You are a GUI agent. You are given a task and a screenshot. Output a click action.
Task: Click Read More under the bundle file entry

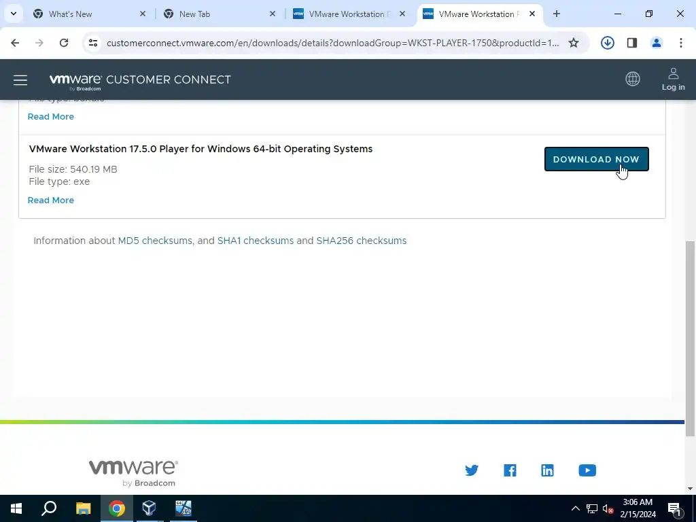click(x=50, y=117)
